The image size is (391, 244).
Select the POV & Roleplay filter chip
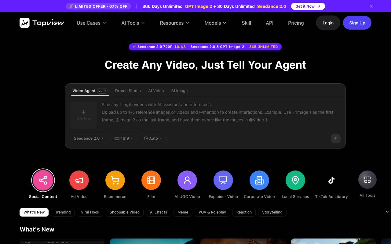(212, 212)
